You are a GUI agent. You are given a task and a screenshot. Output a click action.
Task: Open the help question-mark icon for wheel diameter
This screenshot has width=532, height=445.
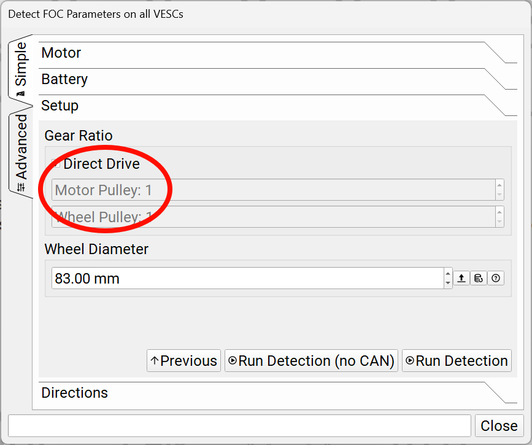pyautogui.click(x=496, y=278)
